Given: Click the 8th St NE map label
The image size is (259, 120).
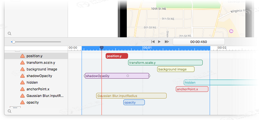Looking at the screenshot, I should (150, 27).
